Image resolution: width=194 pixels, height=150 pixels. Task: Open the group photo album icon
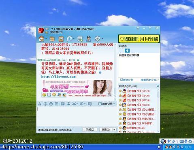coord(61,39)
